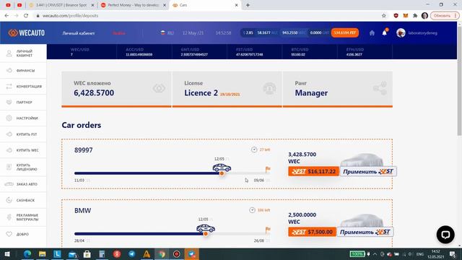Click the $7,500.00 FST price badge
Viewport: 462px width, 260px height.
(x=312, y=232)
